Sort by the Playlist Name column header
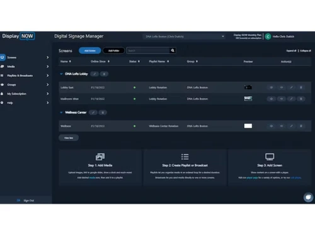The height and width of the screenshot is (236, 315). pos(159,62)
